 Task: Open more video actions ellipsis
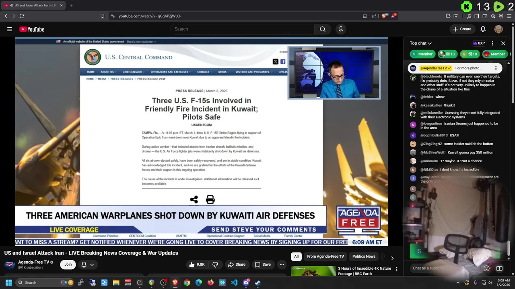282,265
